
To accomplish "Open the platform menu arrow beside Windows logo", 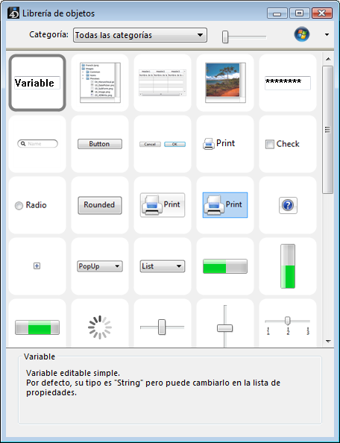I will [x=327, y=35].
